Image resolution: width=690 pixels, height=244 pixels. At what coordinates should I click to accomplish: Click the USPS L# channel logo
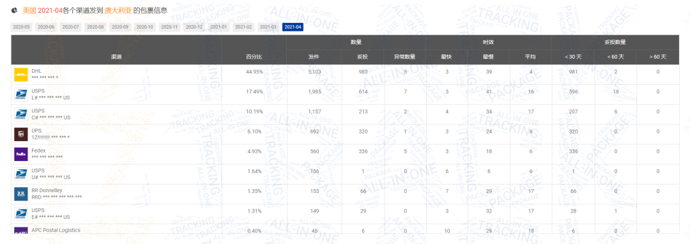tap(20, 95)
